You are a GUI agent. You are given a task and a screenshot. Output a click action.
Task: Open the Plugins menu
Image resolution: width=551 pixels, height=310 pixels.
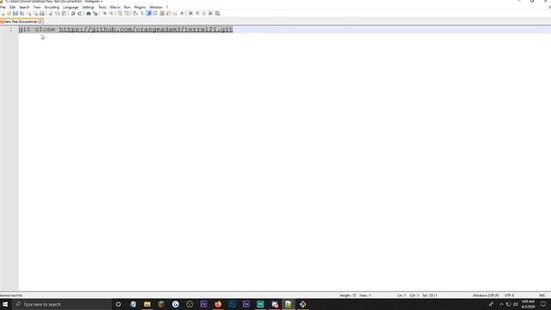click(139, 7)
